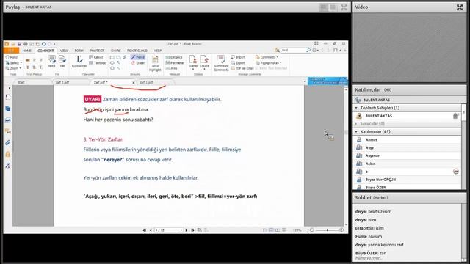Zoom in with the plus button
Screen dimensions: 470x264
coord(341,230)
